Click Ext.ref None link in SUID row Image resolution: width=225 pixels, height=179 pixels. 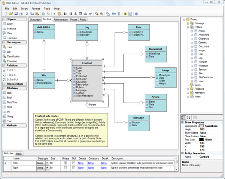click(x=104, y=163)
